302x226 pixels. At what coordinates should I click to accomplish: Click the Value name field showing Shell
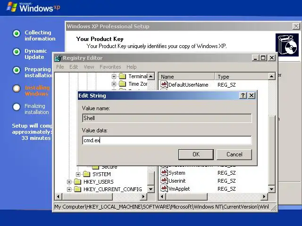pos(167,118)
